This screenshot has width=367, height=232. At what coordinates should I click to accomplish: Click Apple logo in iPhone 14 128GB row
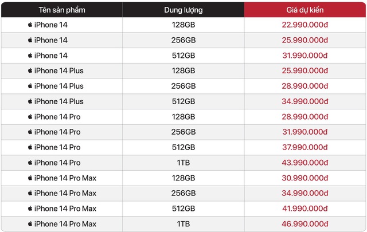30,25
